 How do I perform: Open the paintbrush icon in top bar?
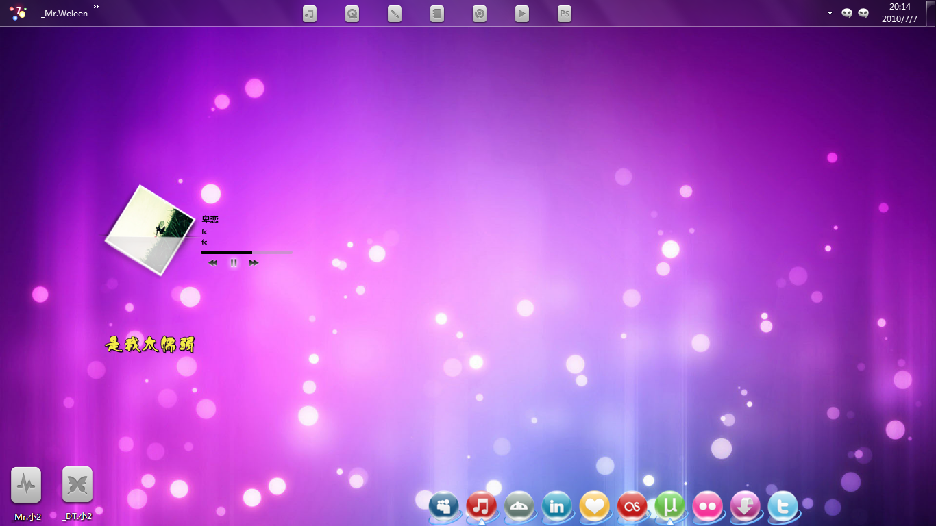[x=395, y=13]
